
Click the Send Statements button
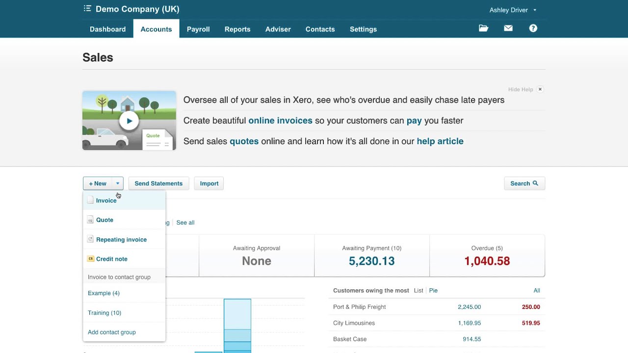[158, 183]
